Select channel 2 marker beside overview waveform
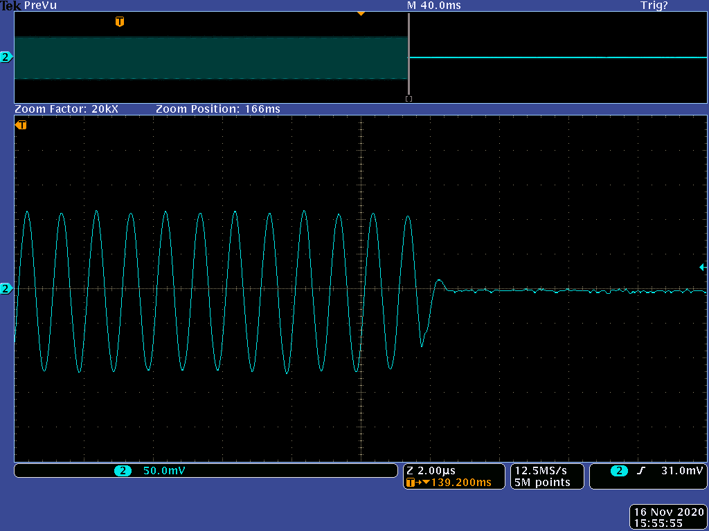The width and height of the screenshot is (709, 531). point(6,57)
